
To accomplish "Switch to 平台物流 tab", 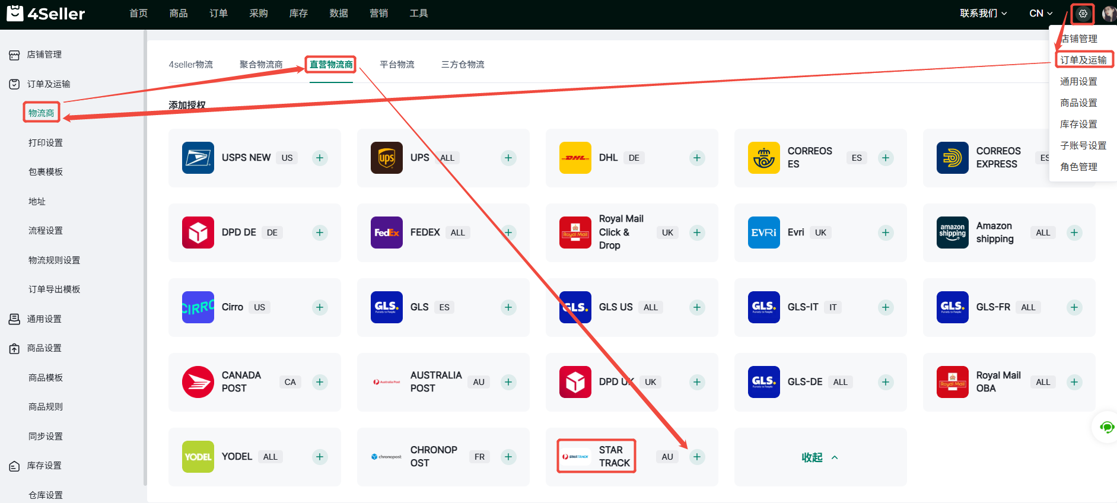I will click(397, 65).
